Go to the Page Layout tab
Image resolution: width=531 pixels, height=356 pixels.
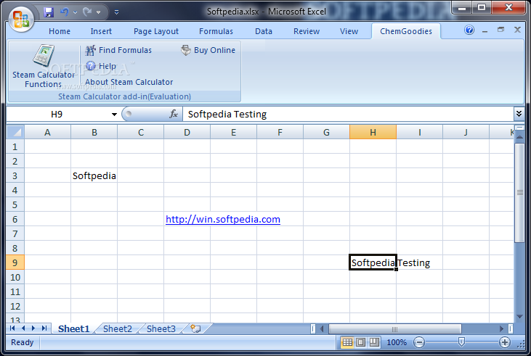click(155, 31)
